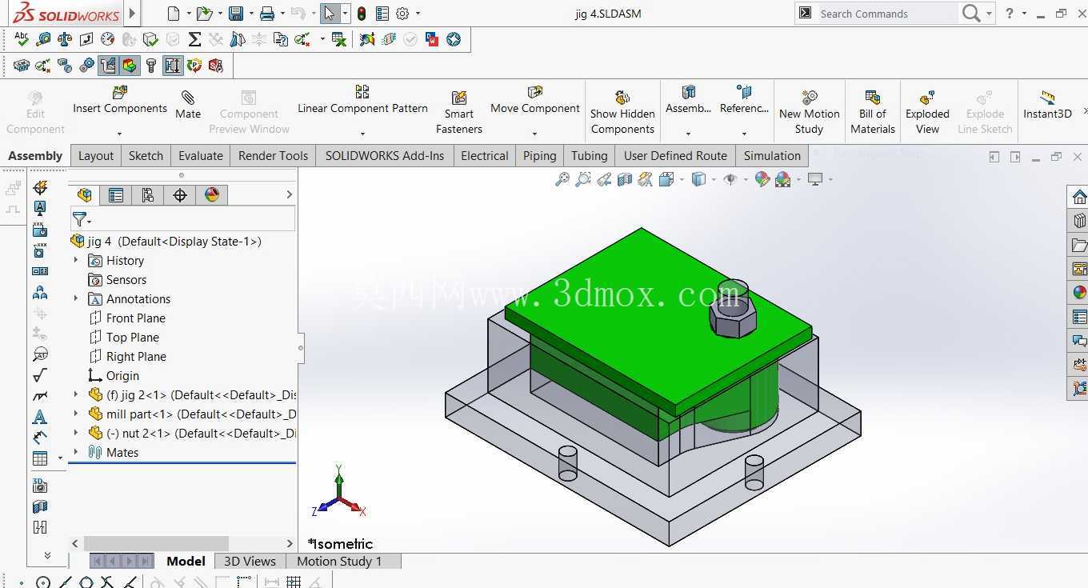Switch to the Sketch tab
This screenshot has width=1088, height=588.
(x=146, y=156)
